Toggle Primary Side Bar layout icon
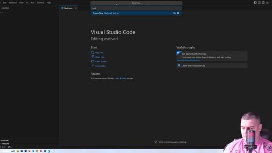This screenshot has height=153, width=272. pyautogui.click(x=255, y=3)
